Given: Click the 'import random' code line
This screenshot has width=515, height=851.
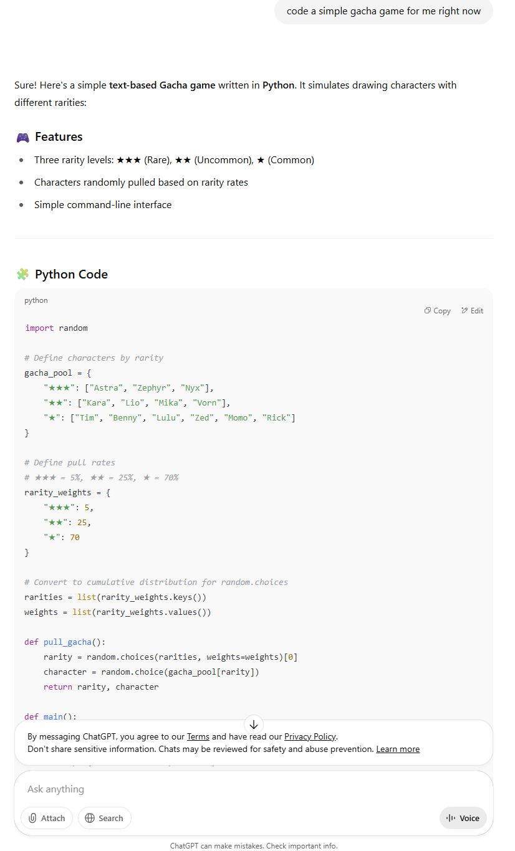Looking at the screenshot, I should [56, 328].
